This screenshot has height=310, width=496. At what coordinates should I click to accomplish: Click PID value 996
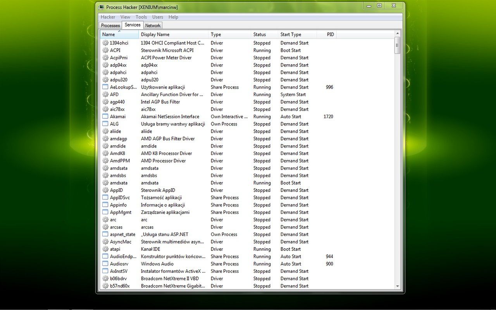click(x=329, y=87)
